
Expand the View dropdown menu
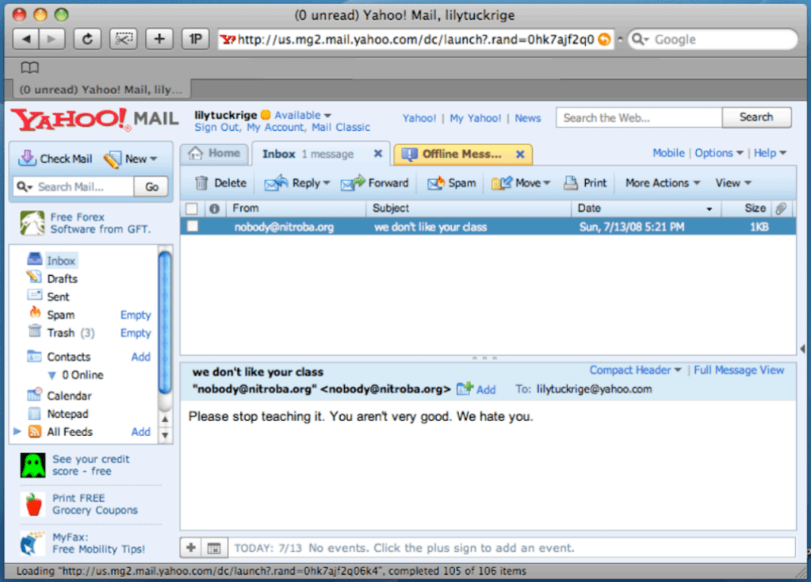[733, 183]
